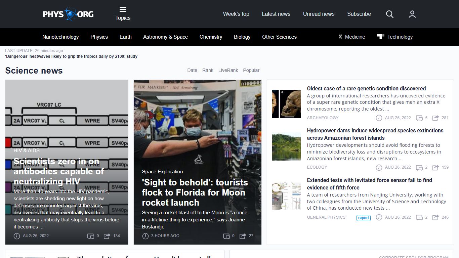Open the Amazonian forest thumbnail image
459x258 pixels.
pyautogui.click(x=286, y=146)
